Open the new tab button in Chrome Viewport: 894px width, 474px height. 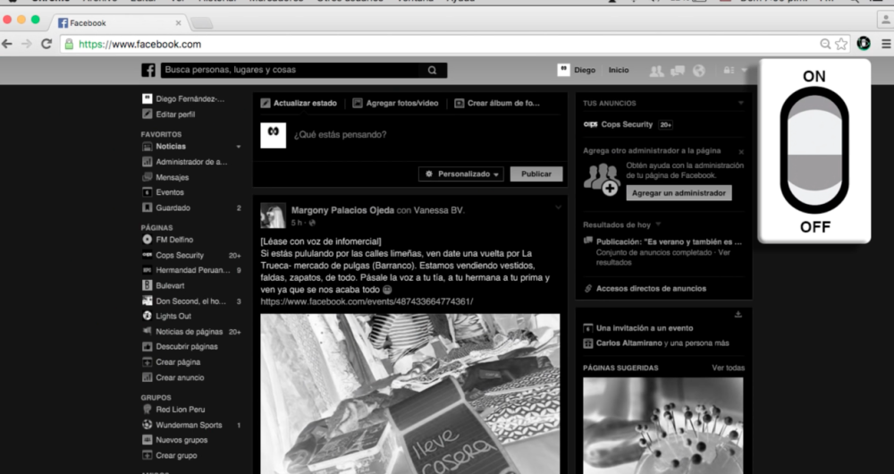201,23
